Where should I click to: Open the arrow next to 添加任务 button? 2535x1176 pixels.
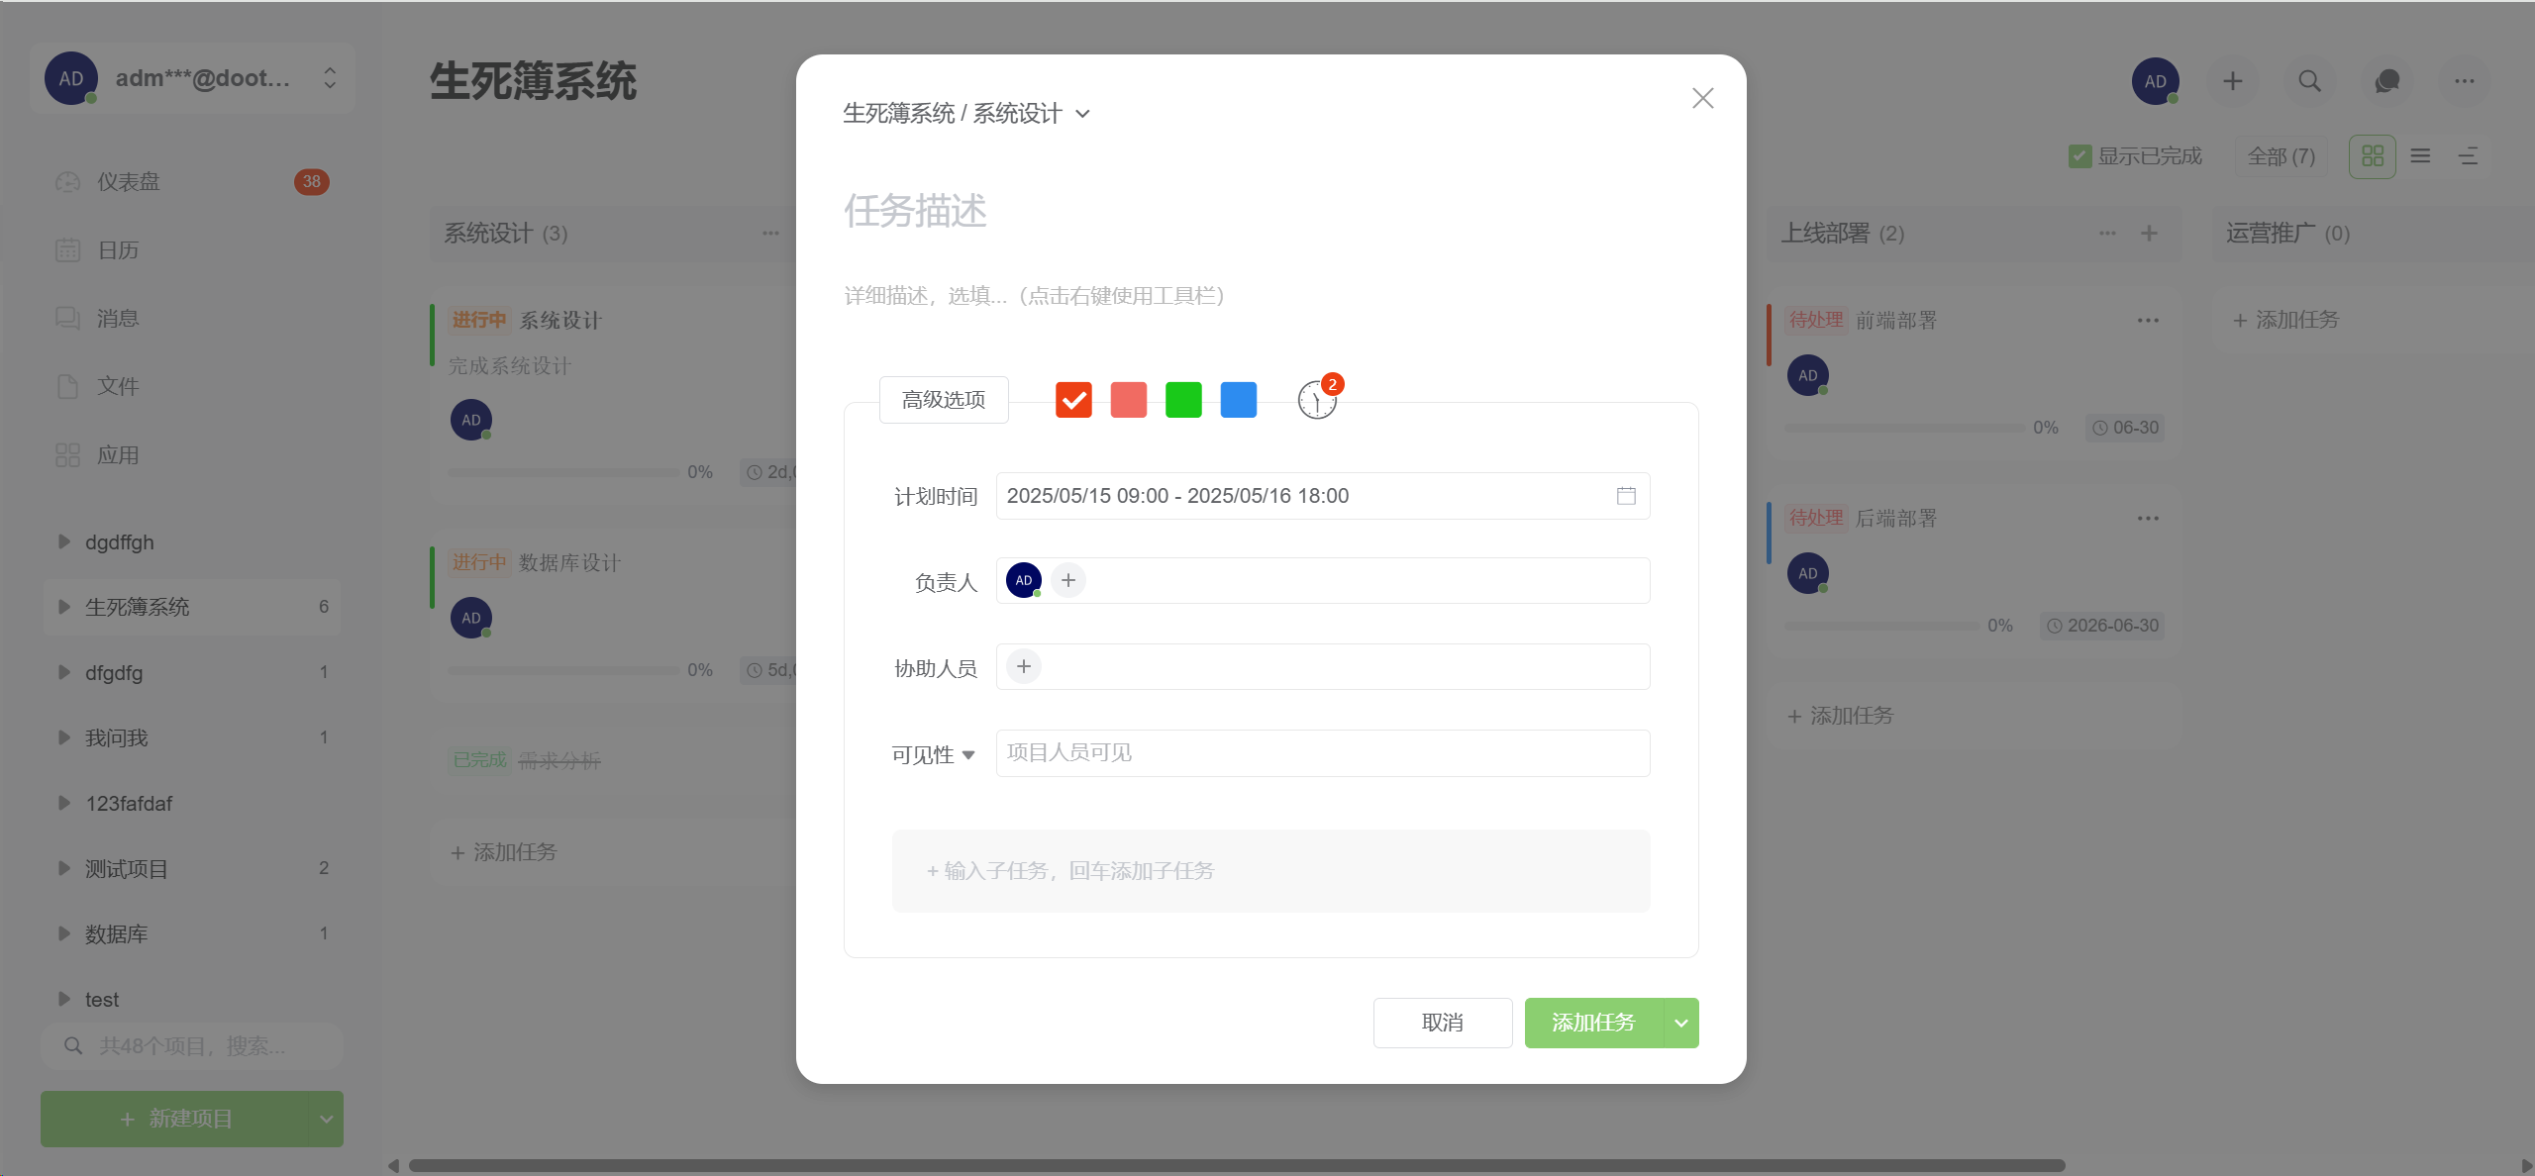pos(1680,1023)
